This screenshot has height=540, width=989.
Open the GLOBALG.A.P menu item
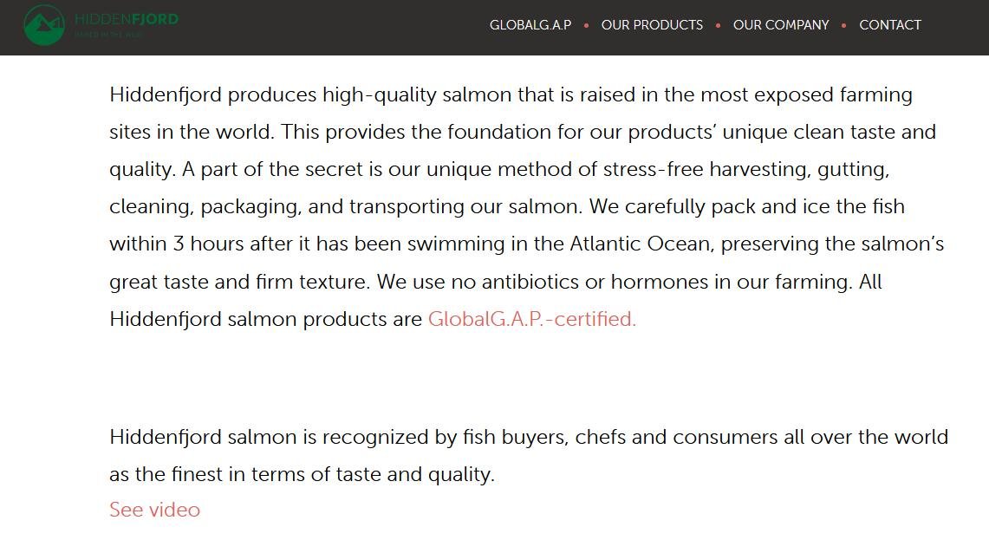pyautogui.click(x=530, y=25)
